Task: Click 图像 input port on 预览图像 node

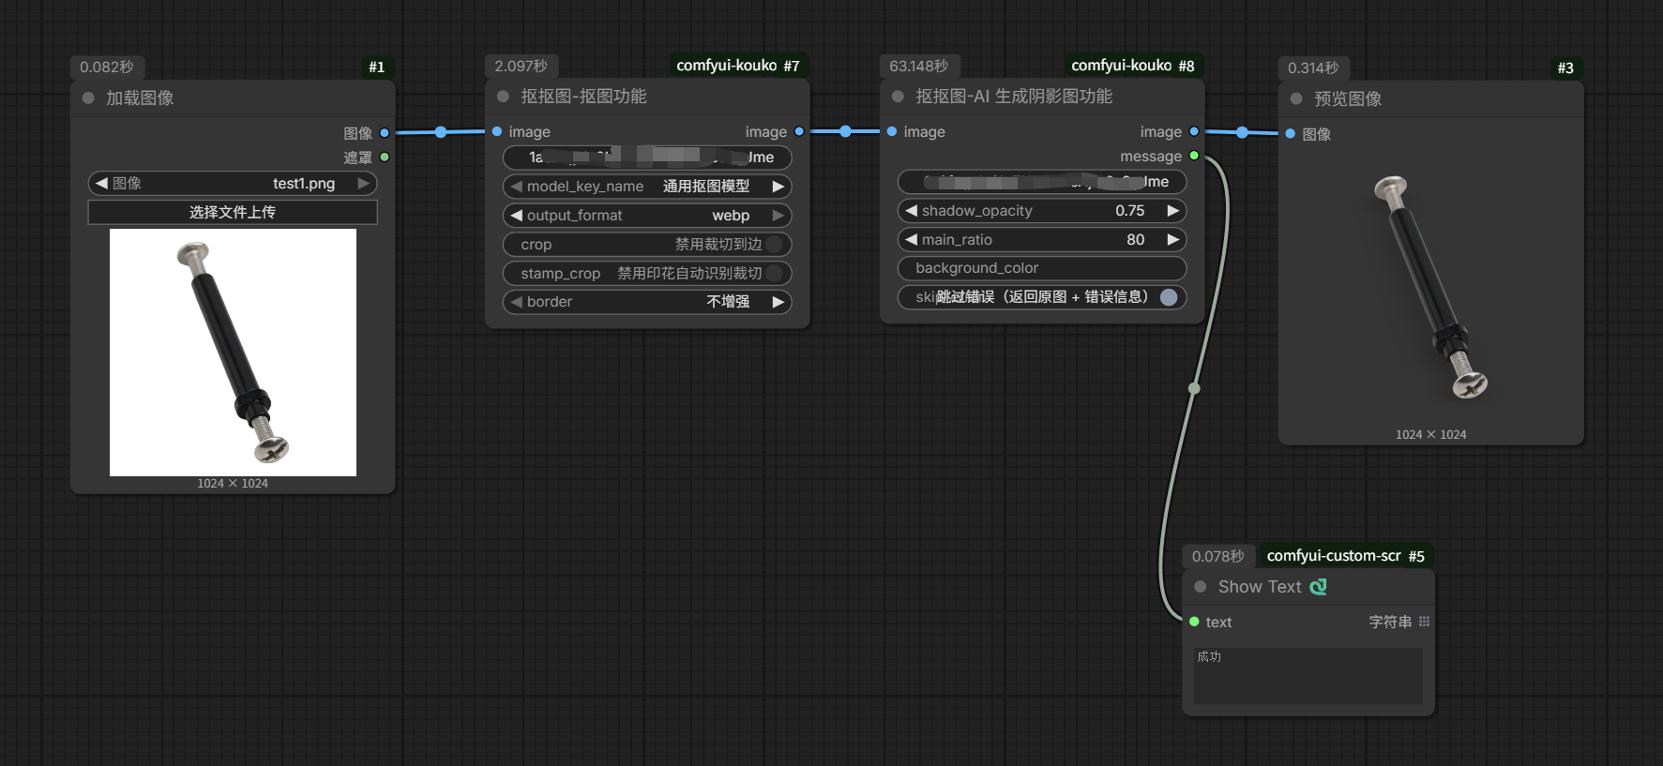Action: click(1291, 134)
